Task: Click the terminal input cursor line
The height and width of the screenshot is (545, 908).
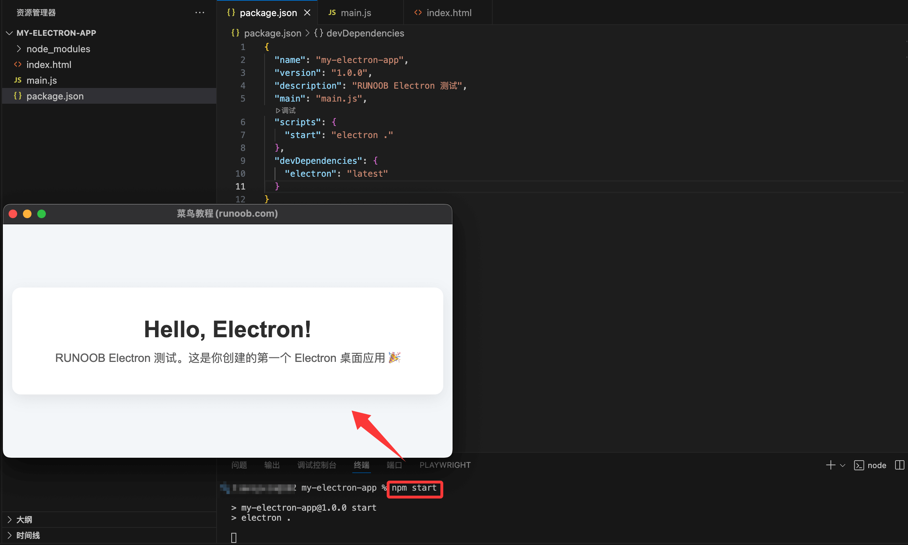Action: click(x=234, y=537)
